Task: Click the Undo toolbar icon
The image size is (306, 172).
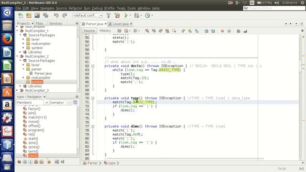Action: tap(56, 15)
